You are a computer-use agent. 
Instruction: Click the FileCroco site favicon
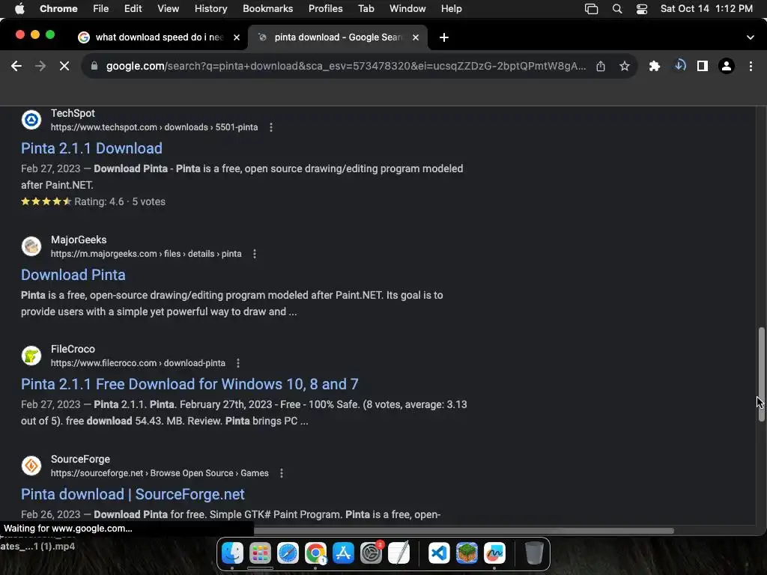[x=31, y=356]
